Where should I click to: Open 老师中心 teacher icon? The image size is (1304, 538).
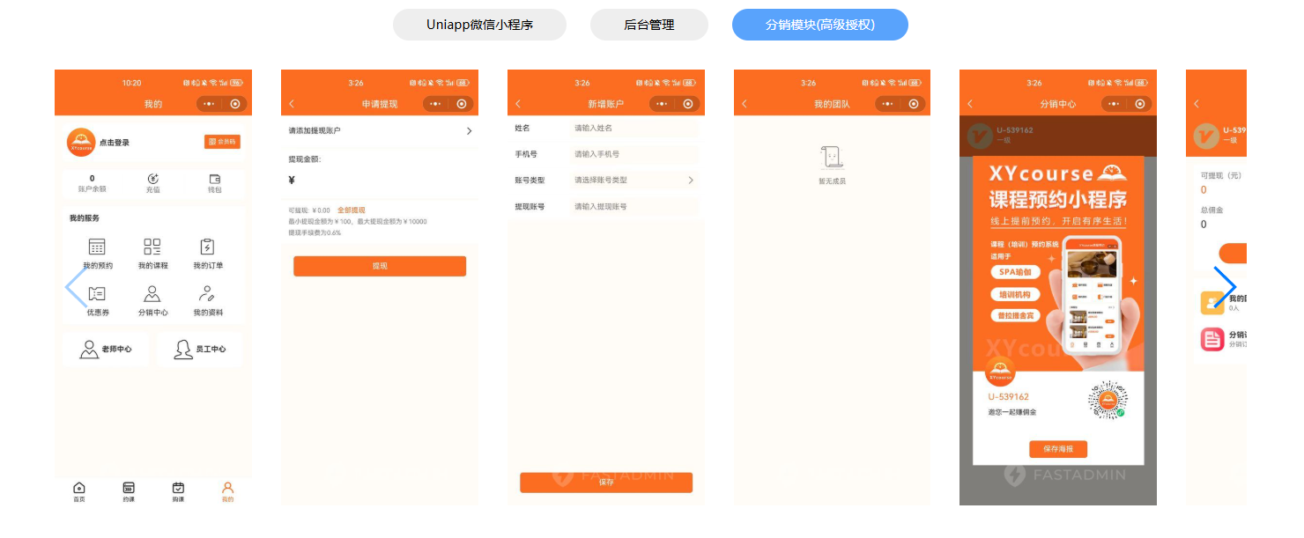point(89,350)
